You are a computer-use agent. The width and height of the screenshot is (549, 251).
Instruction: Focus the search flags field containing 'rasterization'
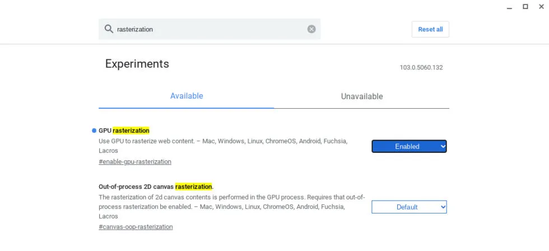coord(211,29)
